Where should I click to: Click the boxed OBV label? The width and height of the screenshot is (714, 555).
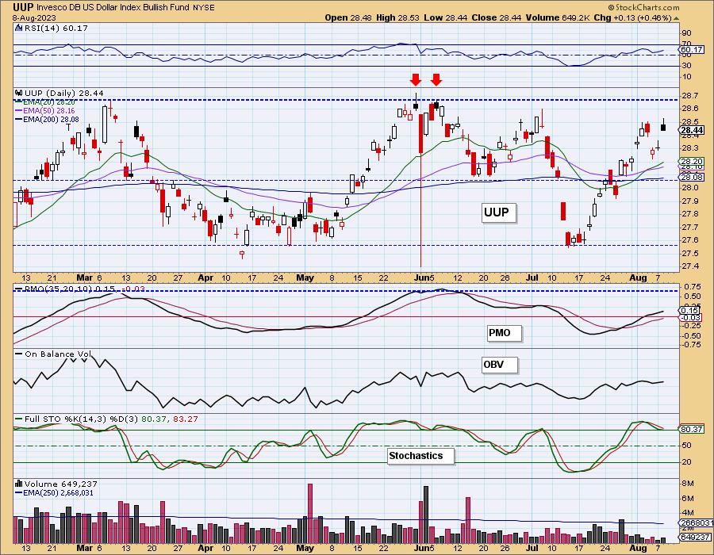click(x=500, y=365)
